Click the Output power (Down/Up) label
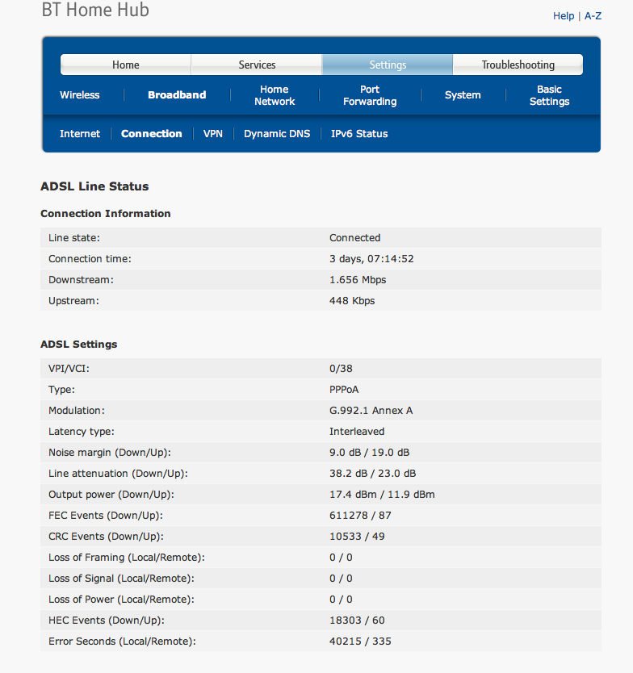 pyautogui.click(x=111, y=495)
